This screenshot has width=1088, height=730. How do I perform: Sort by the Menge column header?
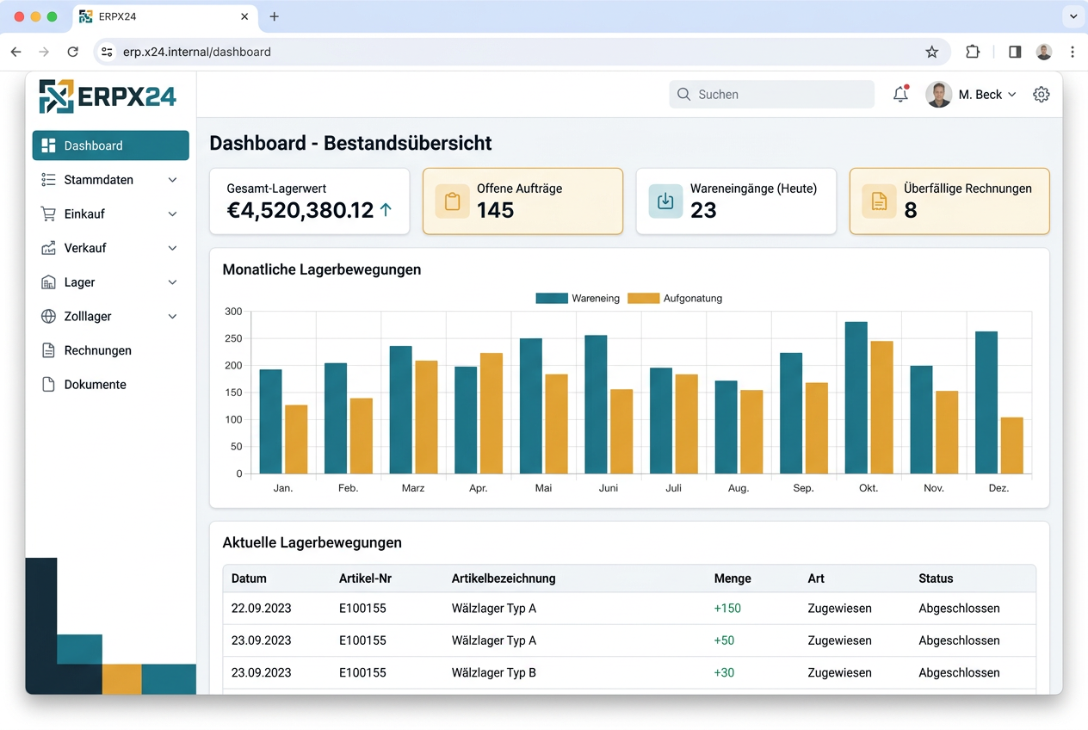733,578
